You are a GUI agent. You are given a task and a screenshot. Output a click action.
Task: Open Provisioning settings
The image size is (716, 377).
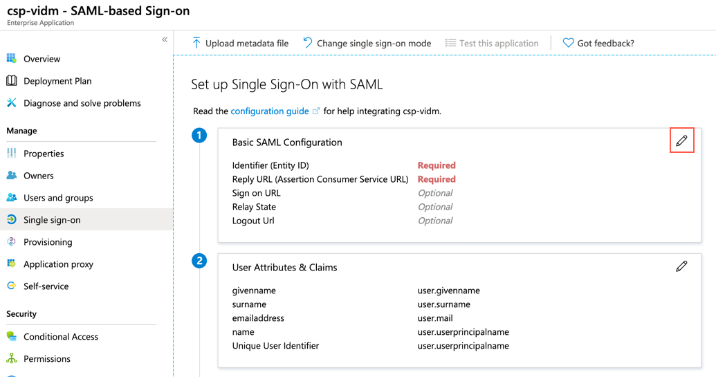(48, 242)
